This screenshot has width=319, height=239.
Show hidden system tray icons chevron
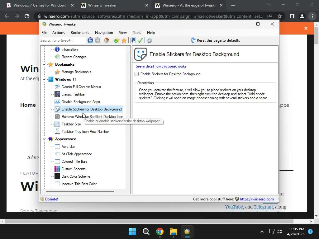click(262, 232)
